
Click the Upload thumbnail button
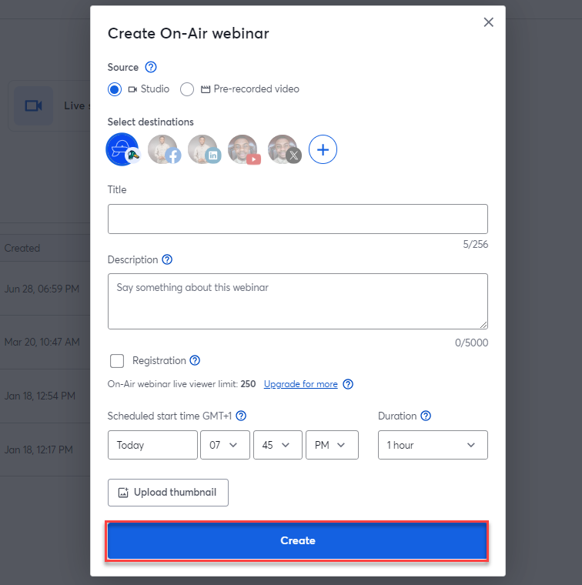pos(168,493)
